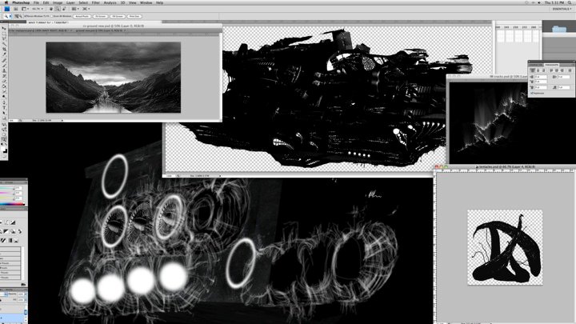576x324 pixels.
Task: Select the Move tool in toolbox
Action: (x=4, y=28)
